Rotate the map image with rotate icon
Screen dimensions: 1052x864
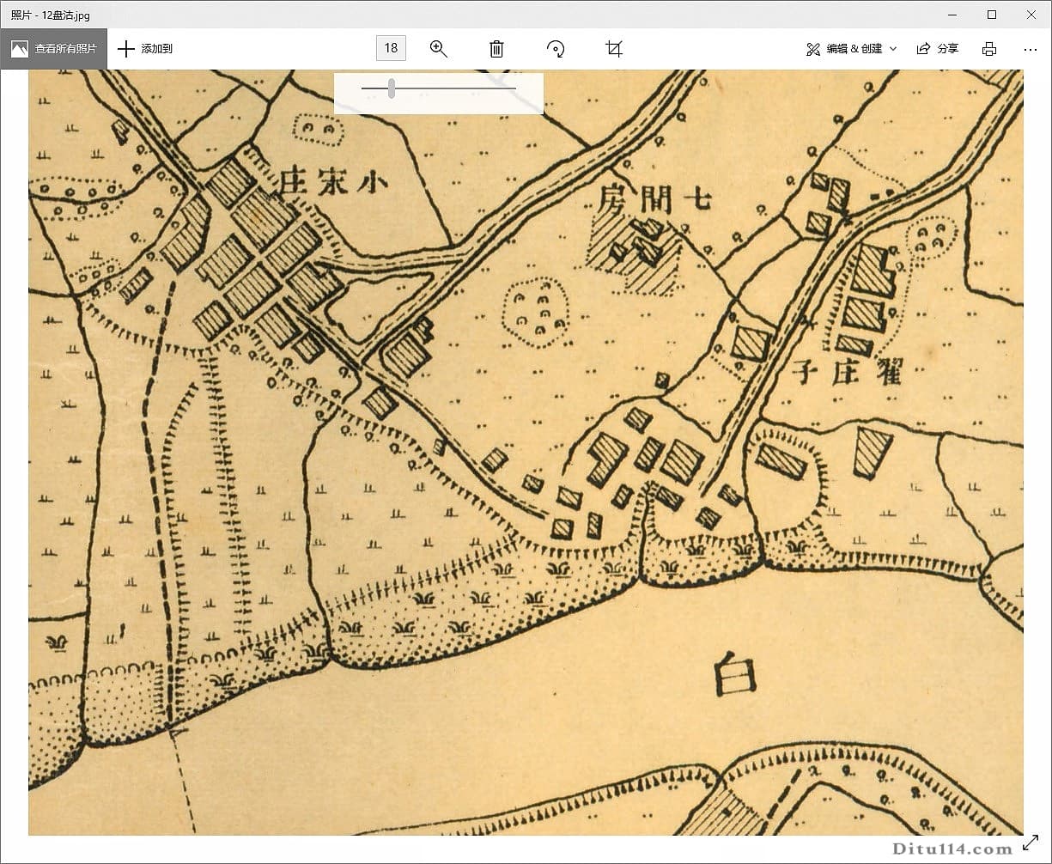click(x=556, y=49)
